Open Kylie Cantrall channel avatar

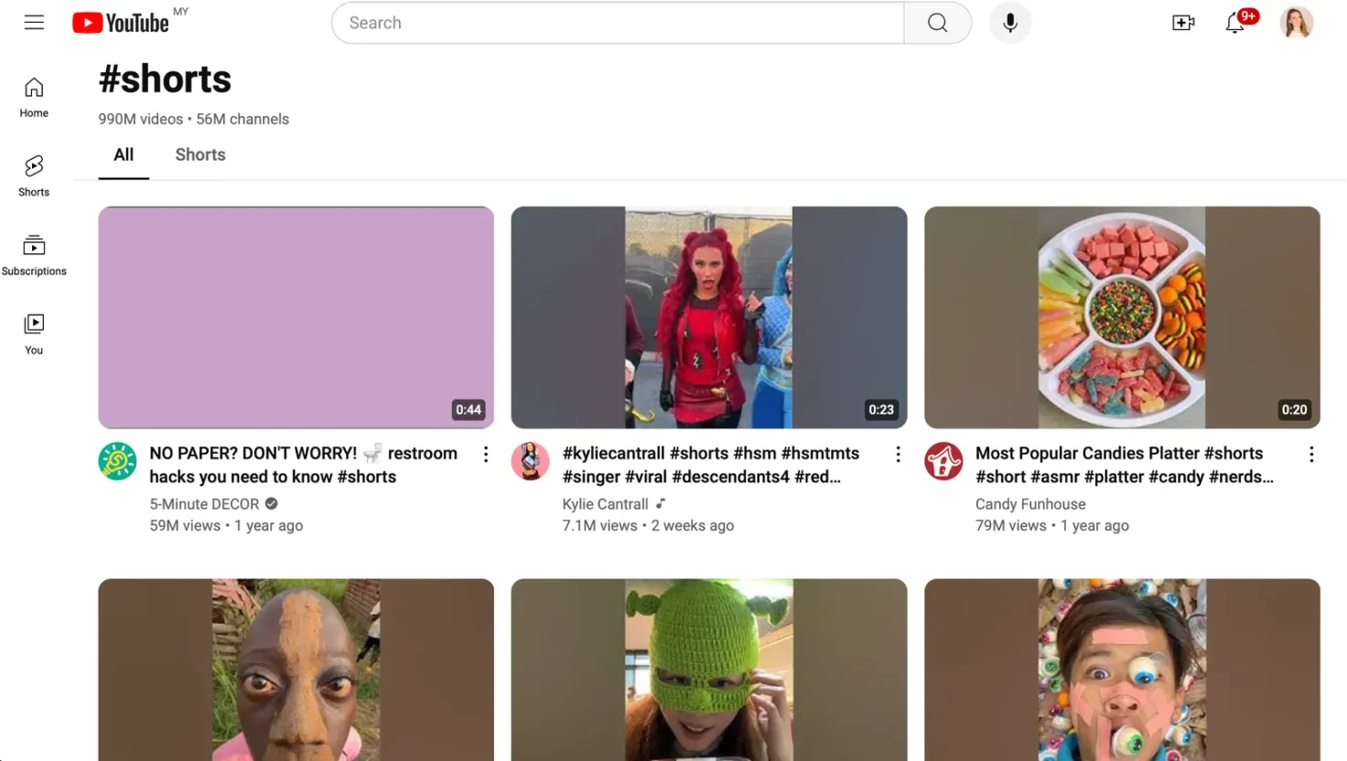click(530, 461)
